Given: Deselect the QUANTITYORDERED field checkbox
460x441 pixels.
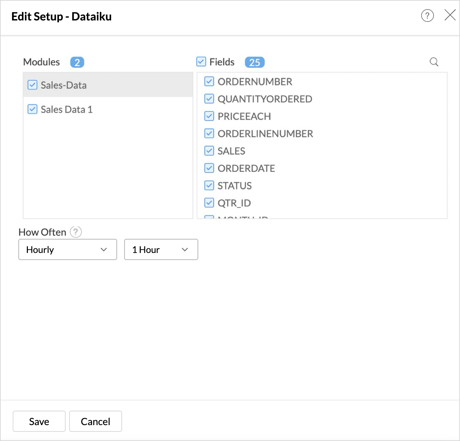Looking at the screenshot, I should (x=209, y=99).
